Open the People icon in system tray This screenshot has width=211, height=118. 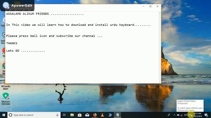pyautogui.click(x=169, y=115)
